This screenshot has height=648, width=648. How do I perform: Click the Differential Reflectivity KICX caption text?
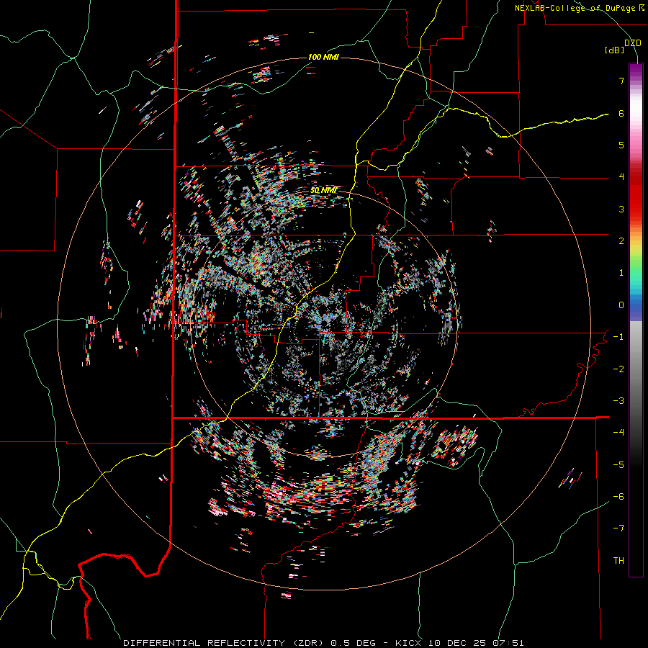(323, 643)
